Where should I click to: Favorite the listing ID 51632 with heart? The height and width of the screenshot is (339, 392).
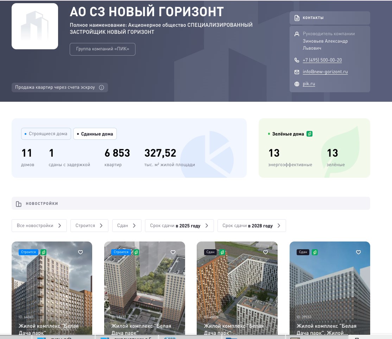coord(173,252)
